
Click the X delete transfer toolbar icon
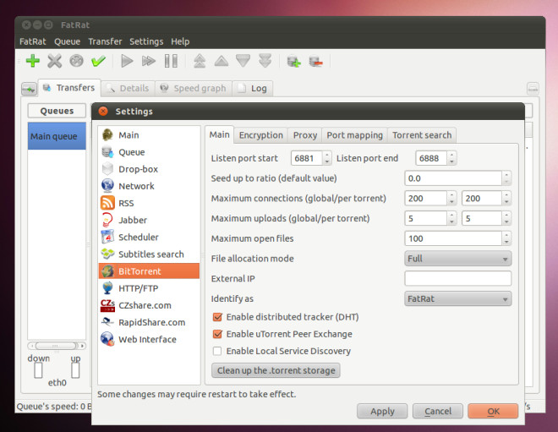(x=54, y=61)
